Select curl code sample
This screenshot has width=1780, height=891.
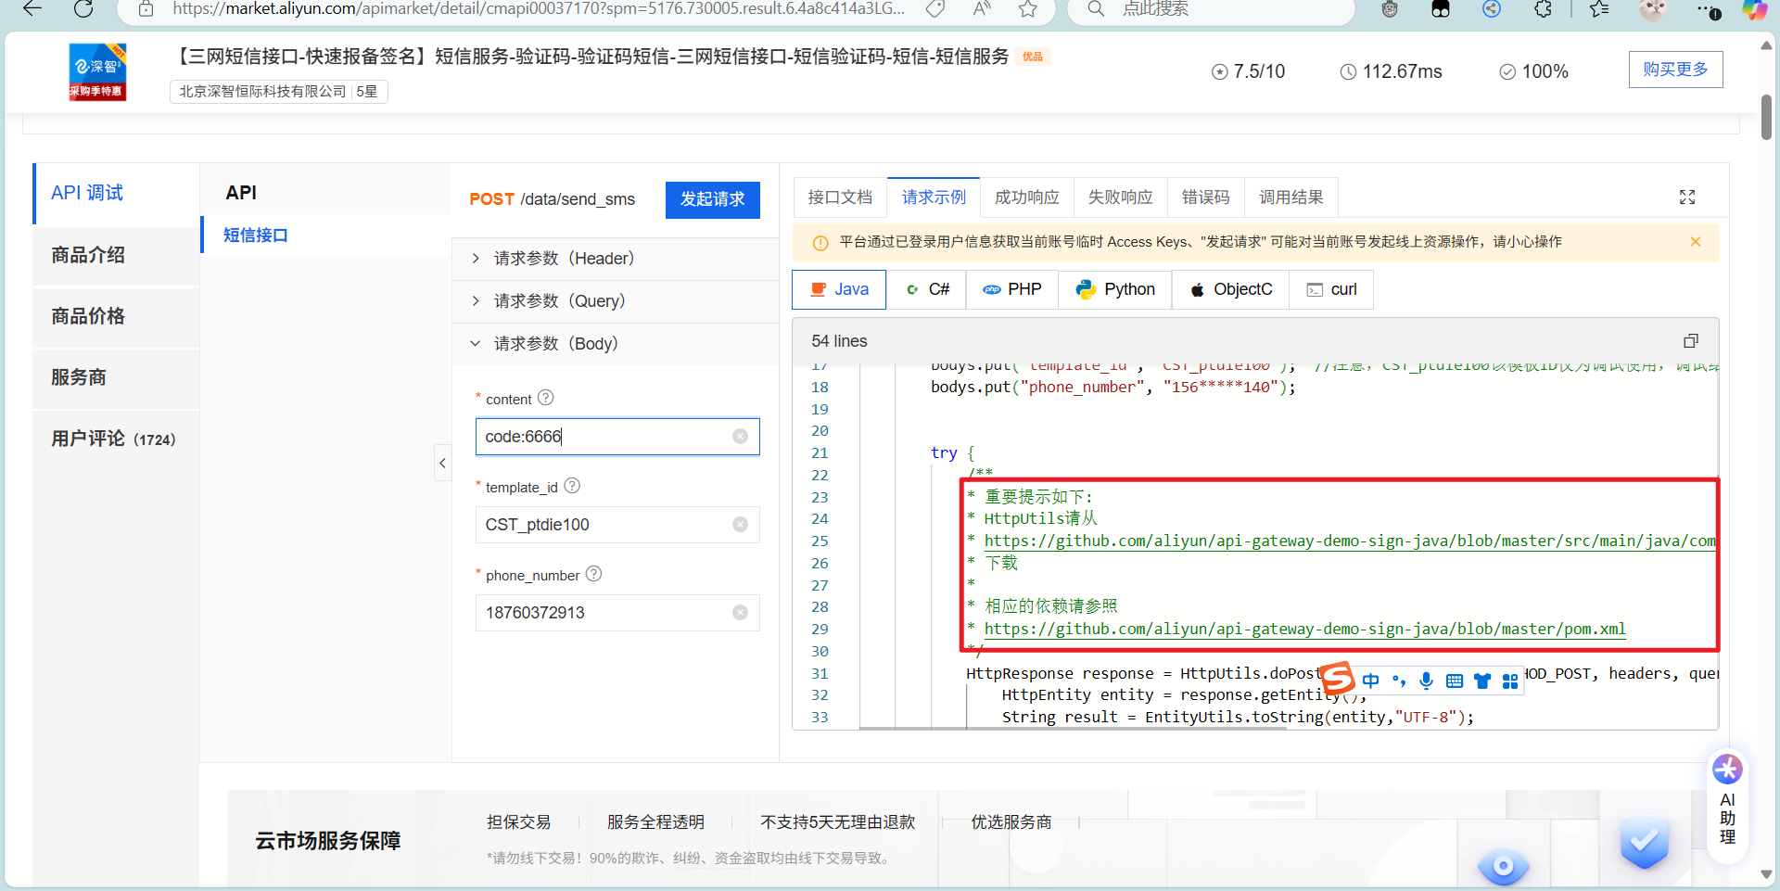pyautogui.click(x=1331, y=289)
